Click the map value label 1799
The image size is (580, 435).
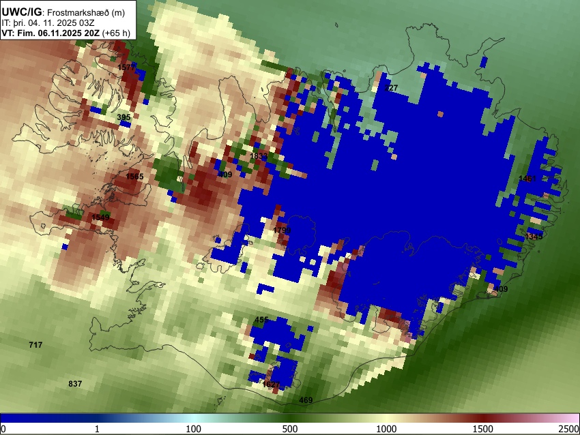(282, 230)
